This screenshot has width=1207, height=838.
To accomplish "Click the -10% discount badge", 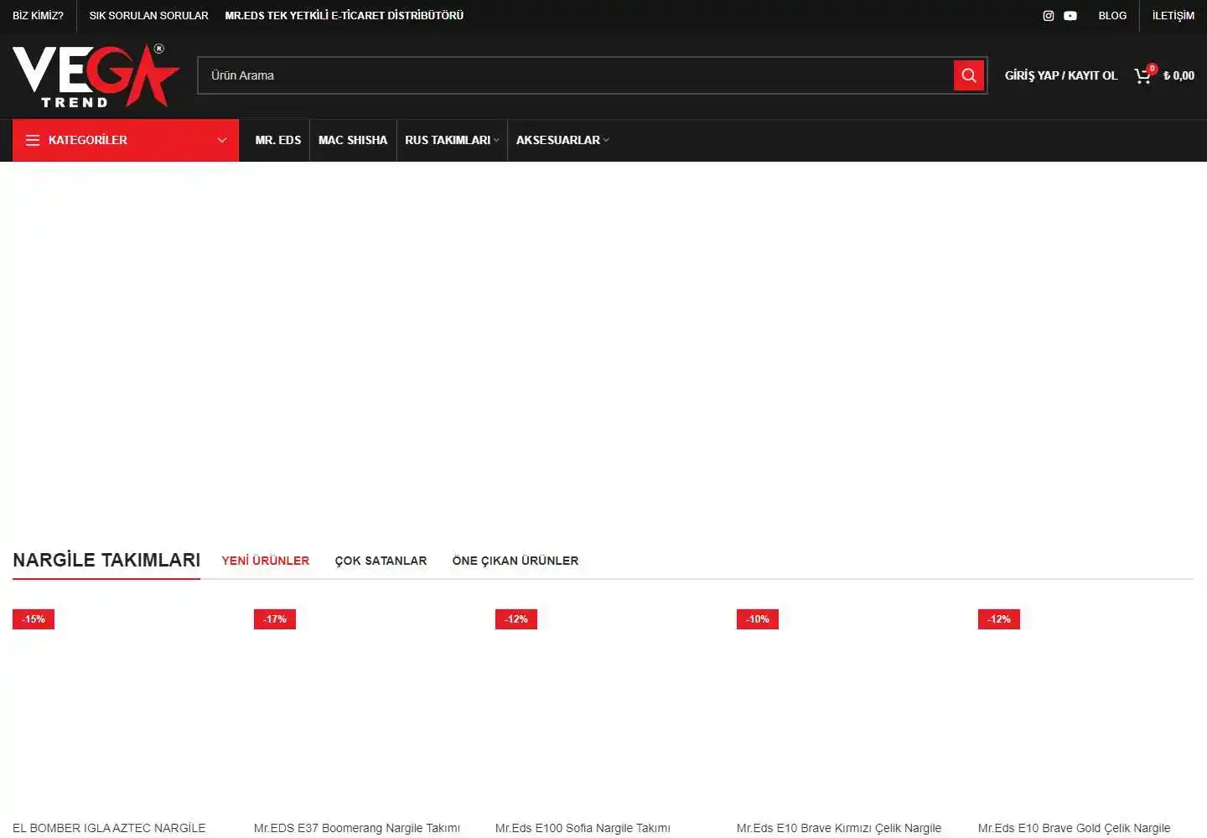I will (758, 619).
